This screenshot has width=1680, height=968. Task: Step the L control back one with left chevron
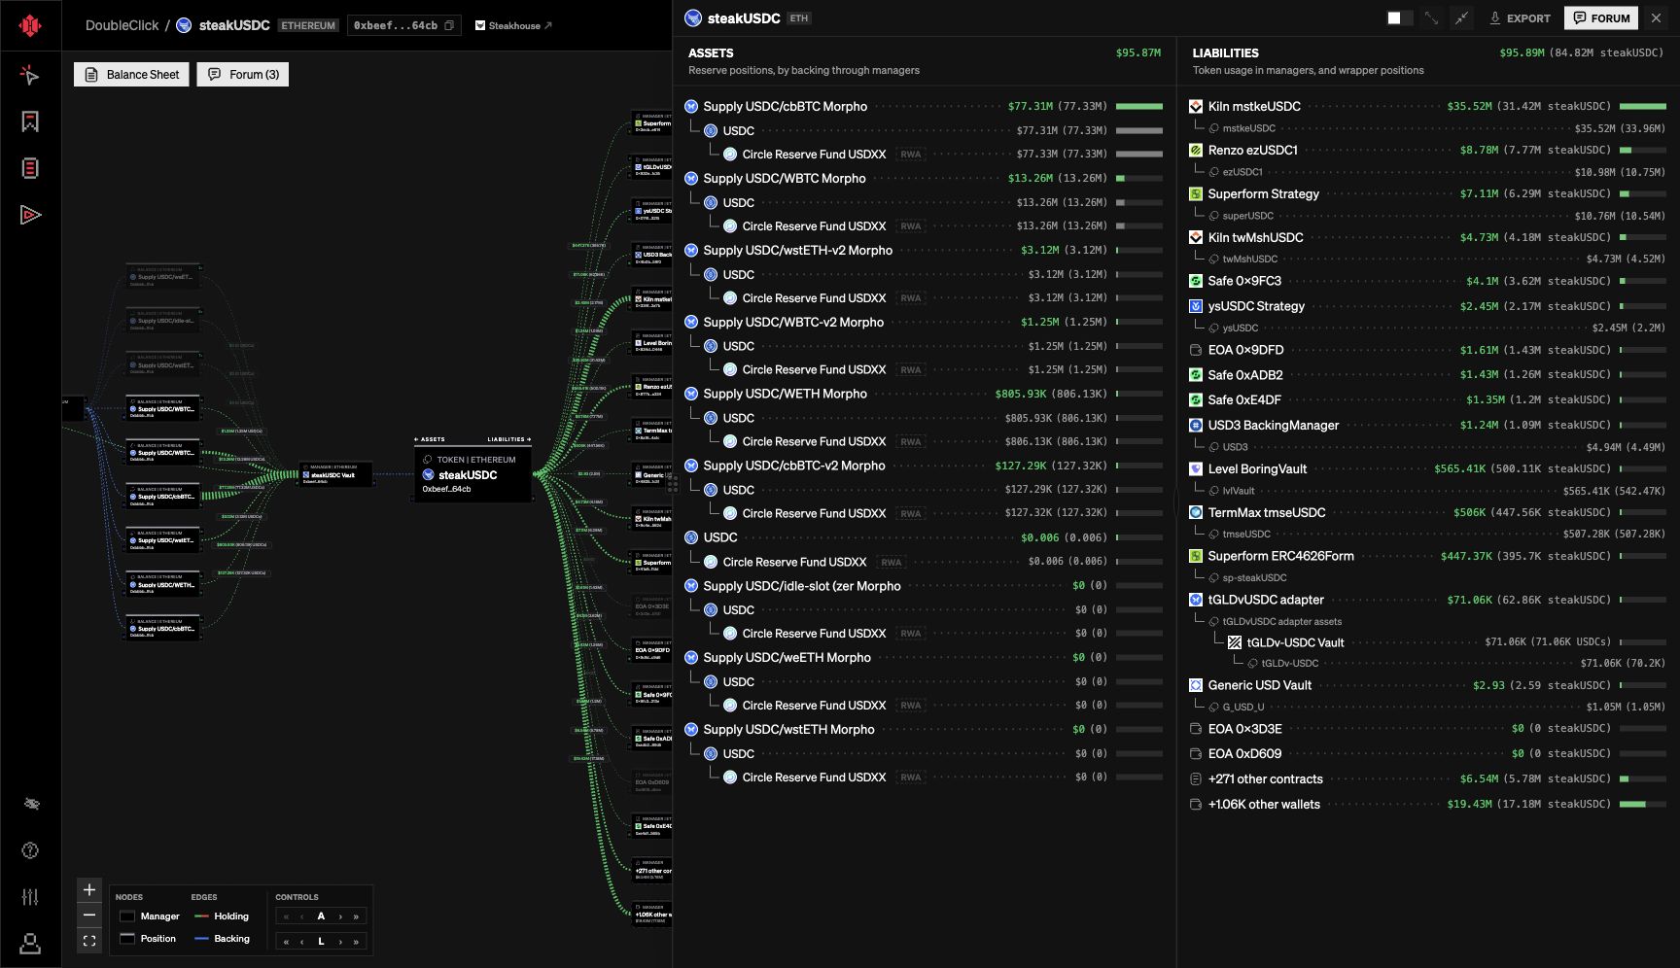point(302,942)
